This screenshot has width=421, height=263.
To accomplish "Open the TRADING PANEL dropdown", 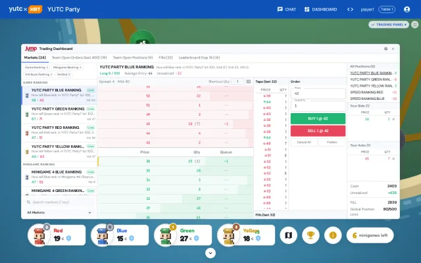I will (389, 25).
